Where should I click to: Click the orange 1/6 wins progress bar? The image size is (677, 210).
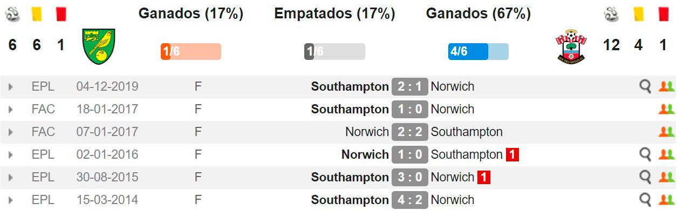[190, 51]
